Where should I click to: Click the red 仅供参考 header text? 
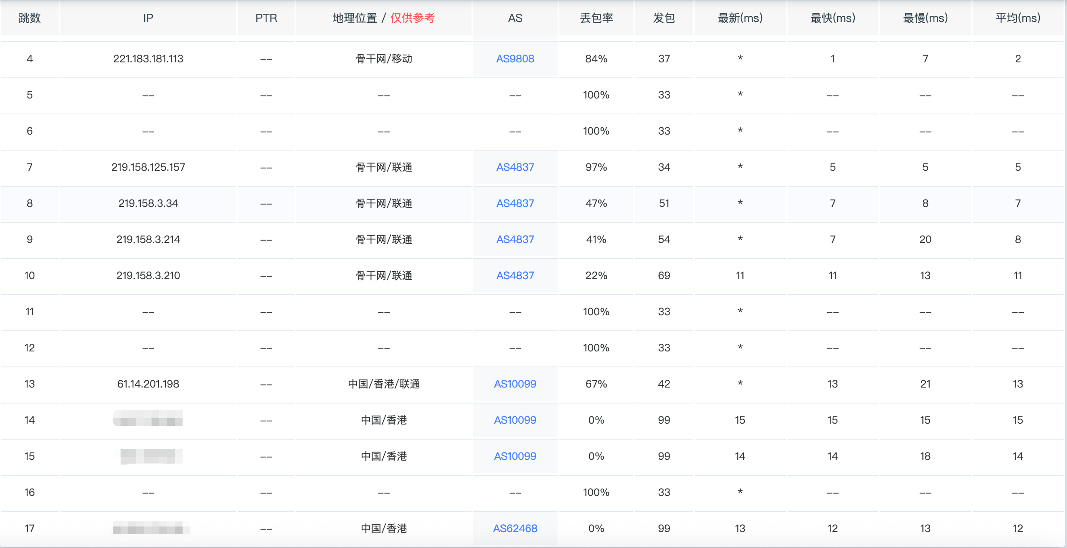413,18
